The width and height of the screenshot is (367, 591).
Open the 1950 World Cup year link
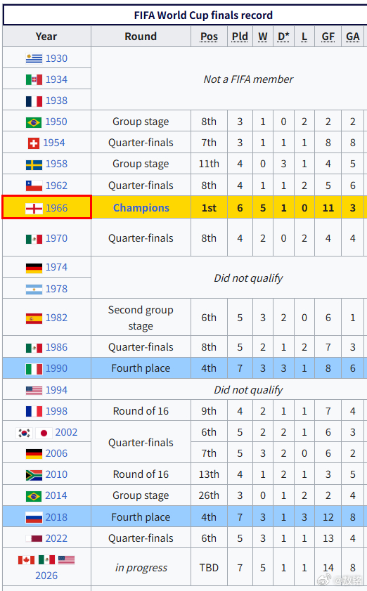pos(56,122)
